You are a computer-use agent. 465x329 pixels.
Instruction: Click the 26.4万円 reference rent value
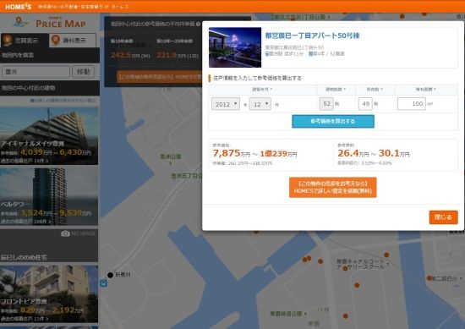[x=353, y=153]
